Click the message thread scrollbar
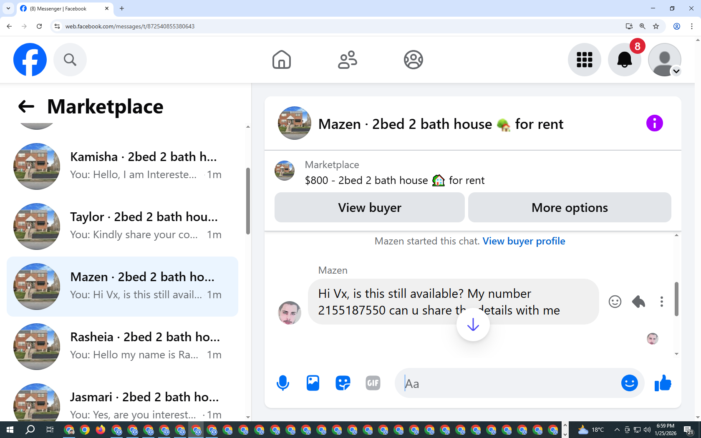 click(x=676, y=299)
